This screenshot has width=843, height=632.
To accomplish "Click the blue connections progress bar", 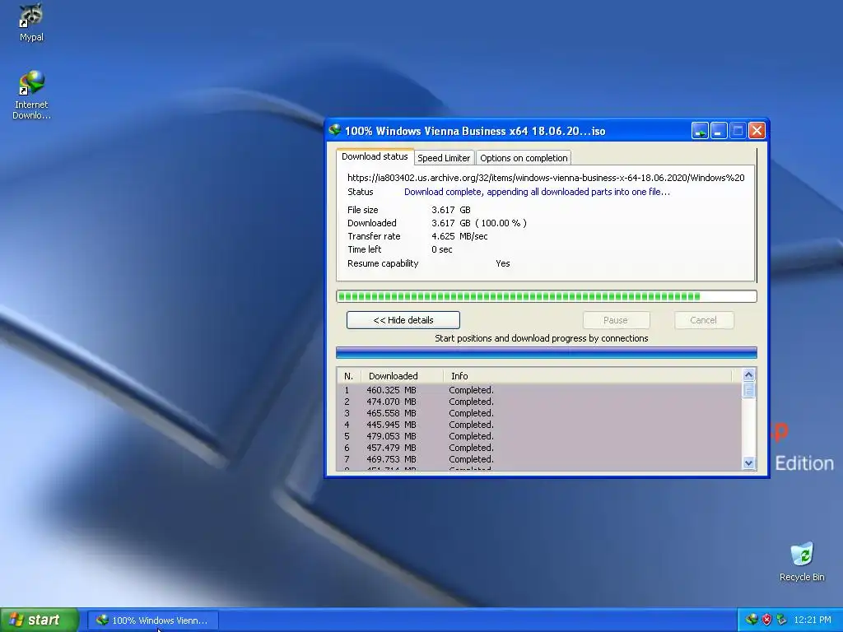I will pyautogui.click(x=547, y=352).
